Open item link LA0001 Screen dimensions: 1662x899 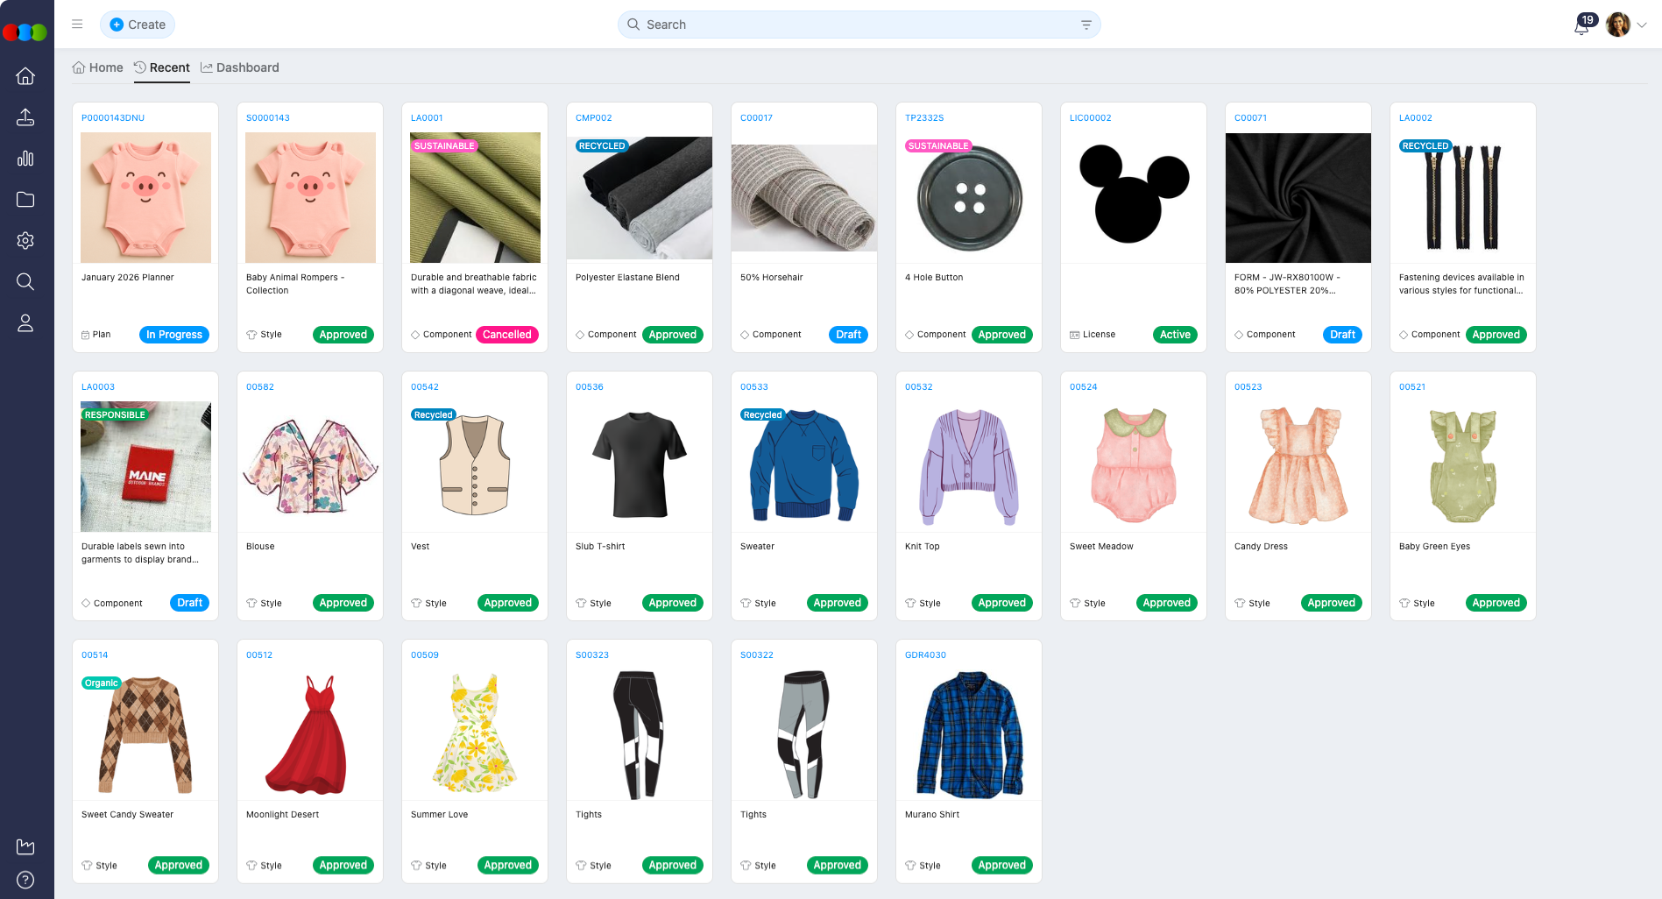pyautogui.click(x=427, y=117)
